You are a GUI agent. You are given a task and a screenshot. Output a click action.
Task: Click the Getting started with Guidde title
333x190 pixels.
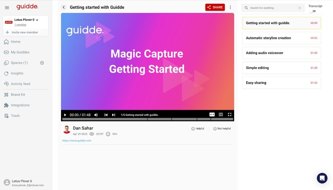tap(97, 7)
